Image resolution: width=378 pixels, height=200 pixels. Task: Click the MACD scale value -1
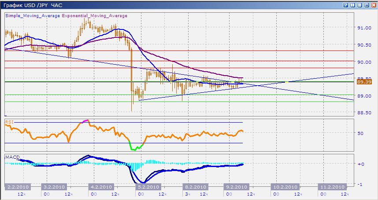pyautogui.click(x=361, y=184)
